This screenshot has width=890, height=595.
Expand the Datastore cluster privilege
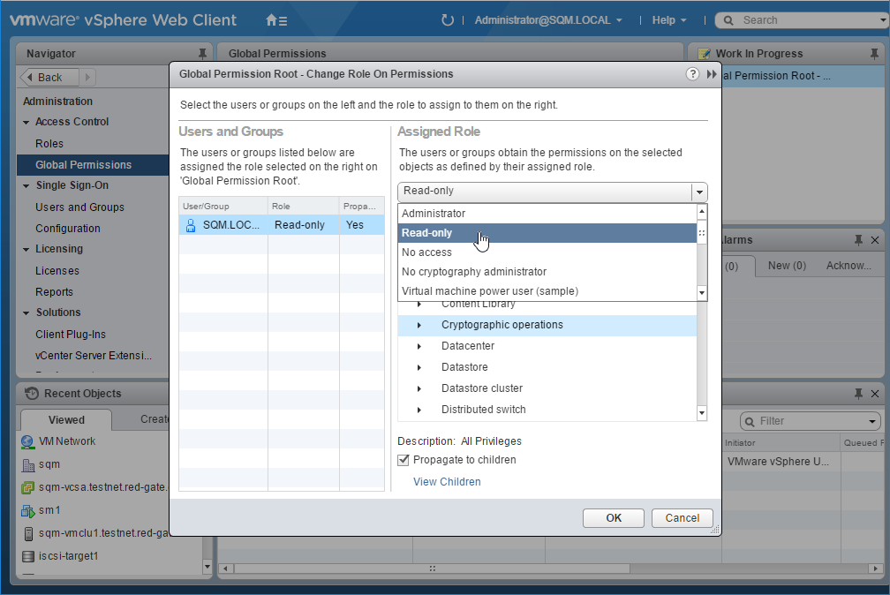[419, 388]
